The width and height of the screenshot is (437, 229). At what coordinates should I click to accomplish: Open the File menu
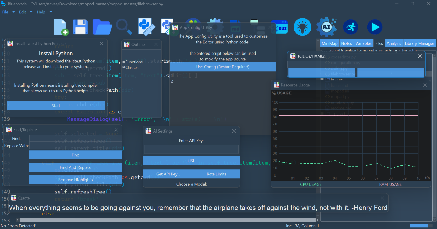pyautogui.click(x=5, y=12)
